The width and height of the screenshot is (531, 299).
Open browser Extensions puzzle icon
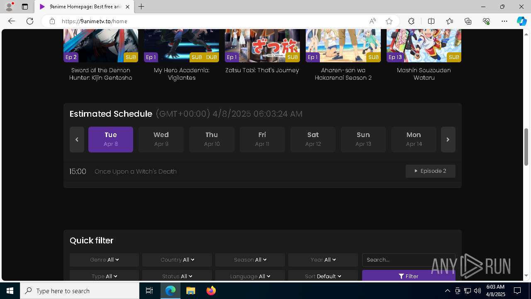[x=411, y=21]
